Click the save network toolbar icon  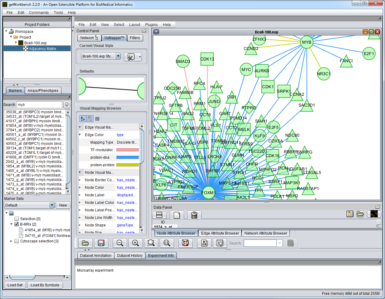(101, 243)
